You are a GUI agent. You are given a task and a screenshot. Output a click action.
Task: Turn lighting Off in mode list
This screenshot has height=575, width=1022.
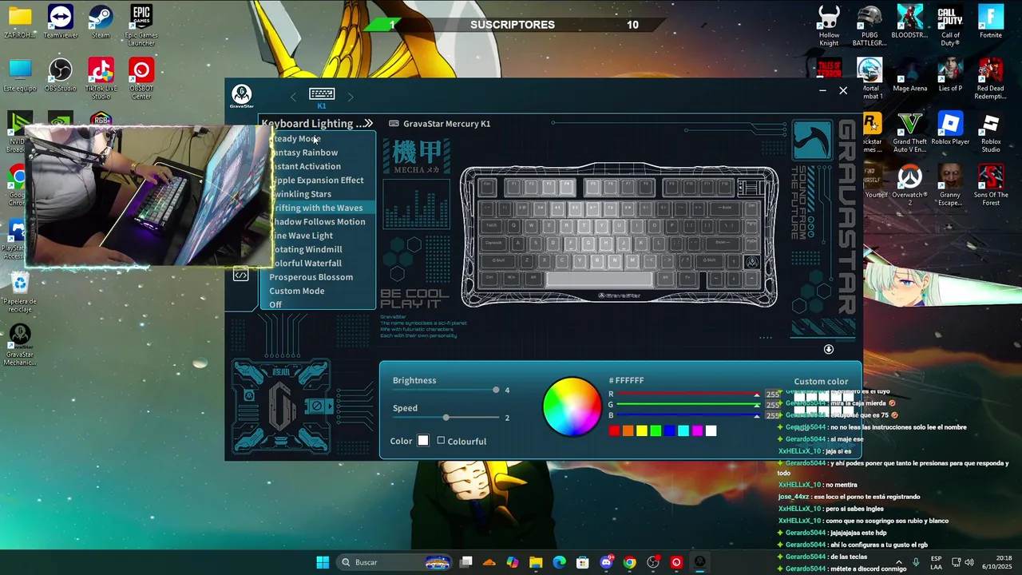click(x=318, y=304)
